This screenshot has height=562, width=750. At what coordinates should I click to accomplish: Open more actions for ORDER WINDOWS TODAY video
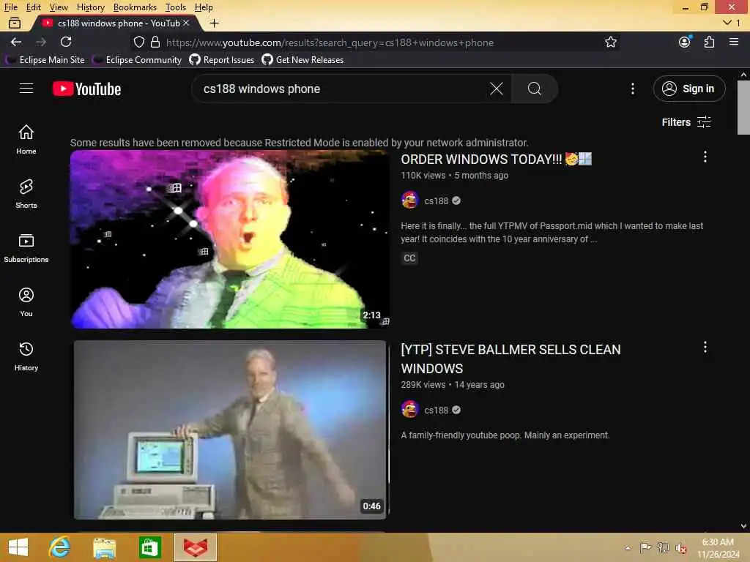click(705, 157)
